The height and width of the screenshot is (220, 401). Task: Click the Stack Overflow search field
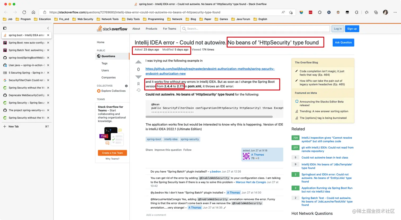pyautogui.click(x=255, y=29)
